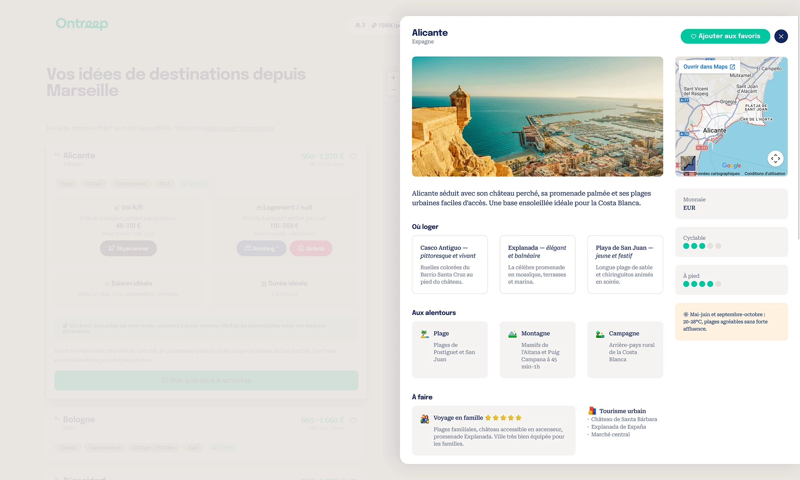
Task: Click the family icon beside Voyage en famille
Action: click(425, 419)
